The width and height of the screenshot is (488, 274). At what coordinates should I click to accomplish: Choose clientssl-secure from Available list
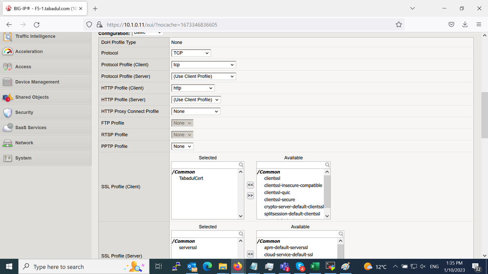(279, 199)
